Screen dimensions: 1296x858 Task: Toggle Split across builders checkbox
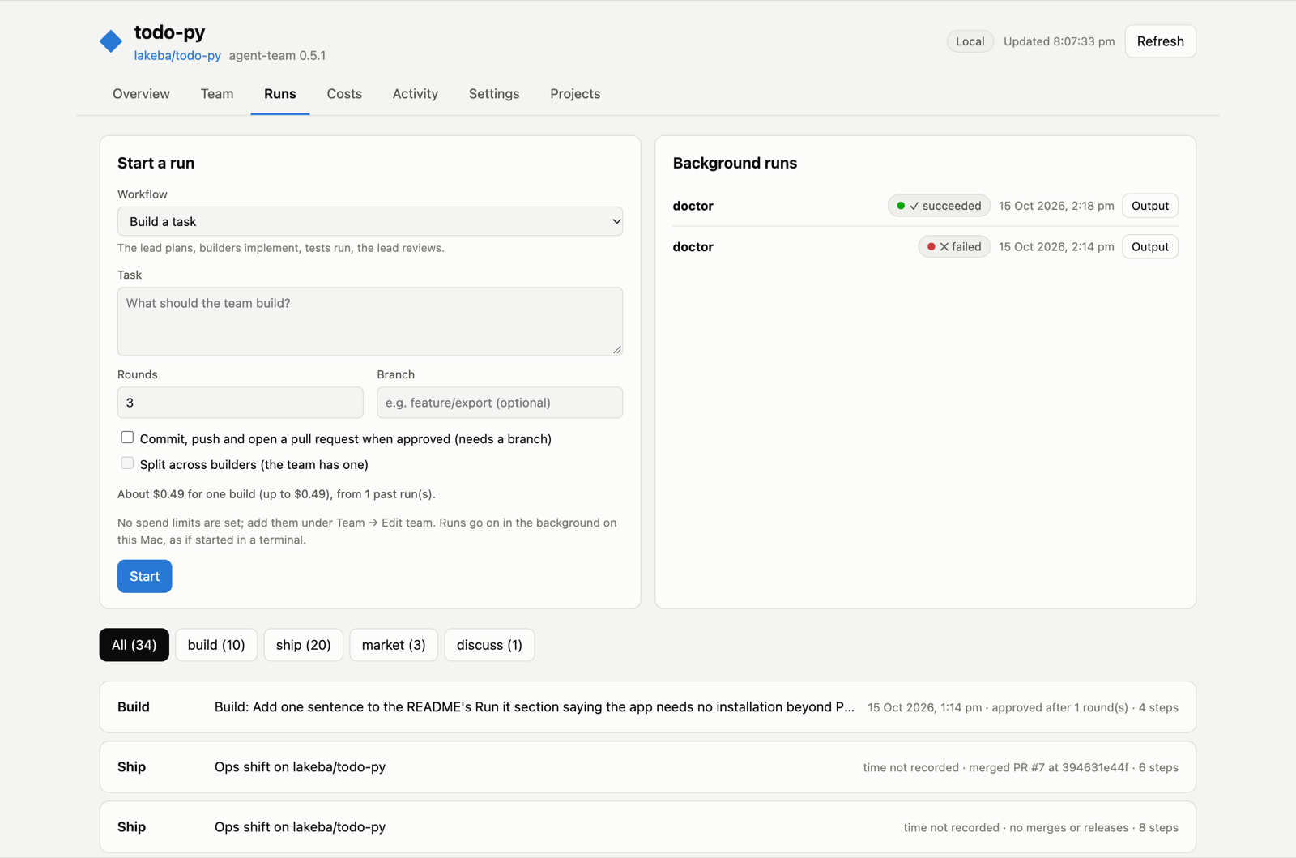tap(127, 463)
